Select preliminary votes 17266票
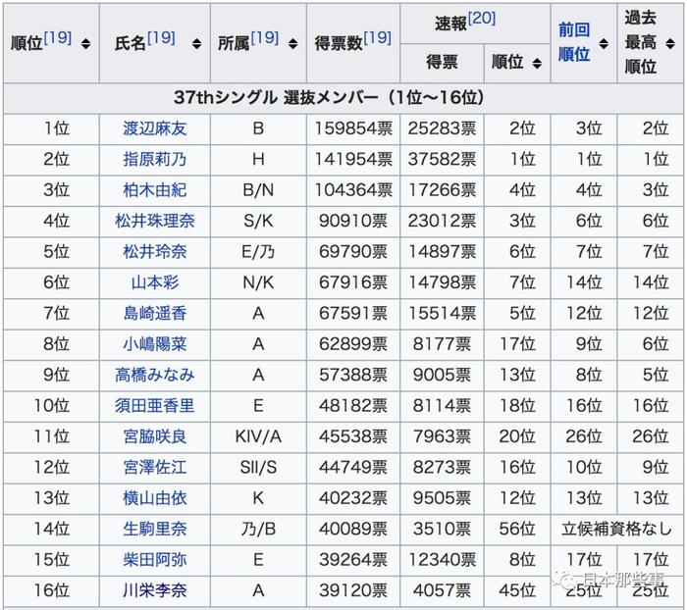 442,190
